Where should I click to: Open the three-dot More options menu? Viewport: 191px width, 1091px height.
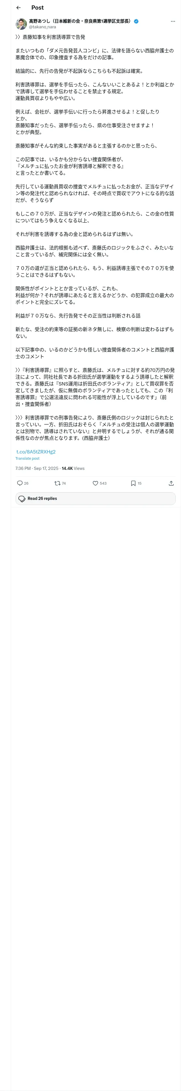click(173, 21)
